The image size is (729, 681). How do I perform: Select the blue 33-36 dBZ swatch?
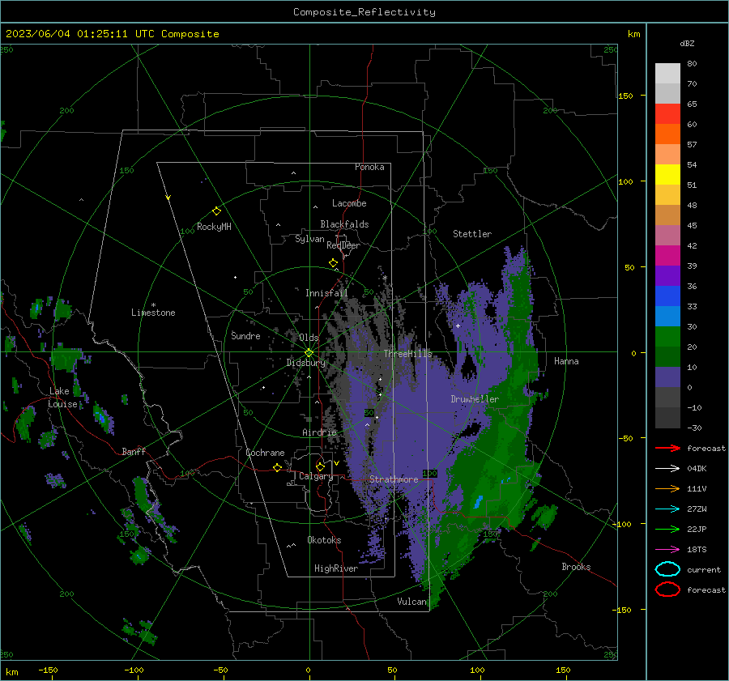pyautogui.click(x=667, y=296)
